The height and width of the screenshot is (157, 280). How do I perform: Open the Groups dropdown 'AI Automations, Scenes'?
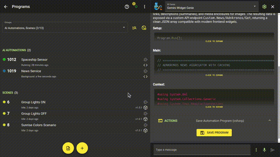[65, 28]
